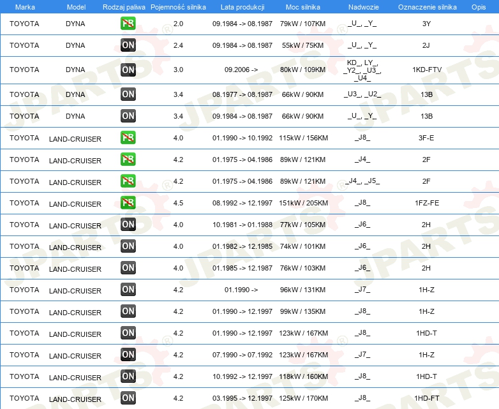
Task: Click the engine capacity 3.0 cell
Action: tap(178, 70)
